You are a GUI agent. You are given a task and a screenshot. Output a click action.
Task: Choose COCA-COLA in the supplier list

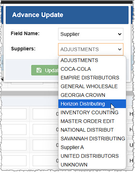tap(92, 69)
